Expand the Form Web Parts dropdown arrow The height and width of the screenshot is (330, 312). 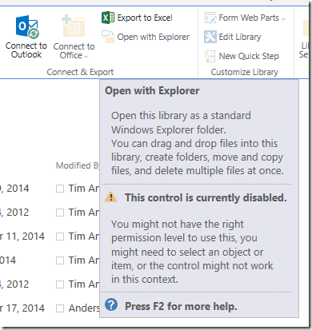click(283, 19)
